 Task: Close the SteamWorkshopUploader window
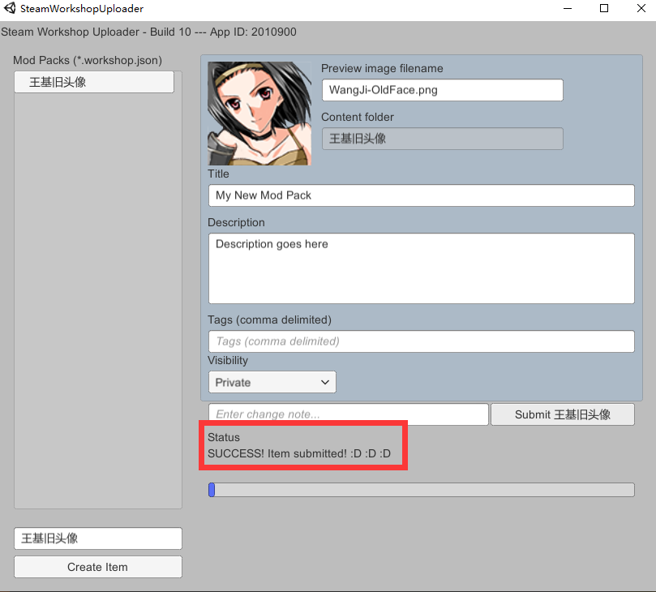click(x=641, y=8)
